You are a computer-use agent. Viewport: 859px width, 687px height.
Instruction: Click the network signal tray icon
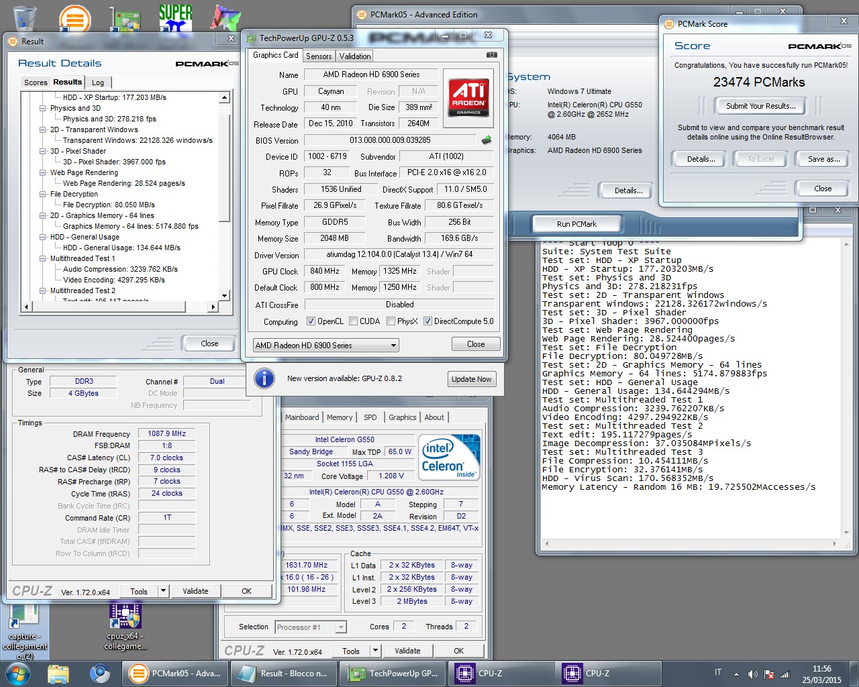785,674
